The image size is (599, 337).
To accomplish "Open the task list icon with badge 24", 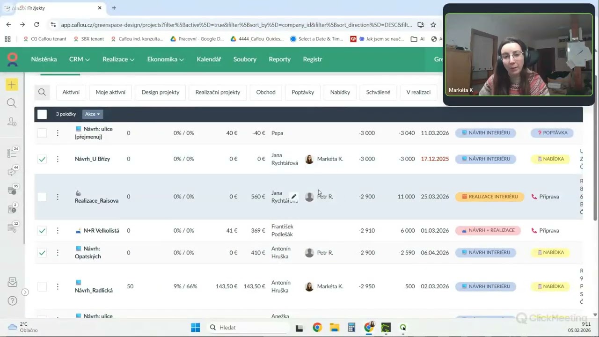I will pos(12,153).
